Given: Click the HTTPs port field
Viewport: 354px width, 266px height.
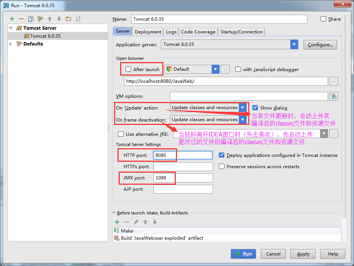Looking at the screenshot, I should (183, 167).
